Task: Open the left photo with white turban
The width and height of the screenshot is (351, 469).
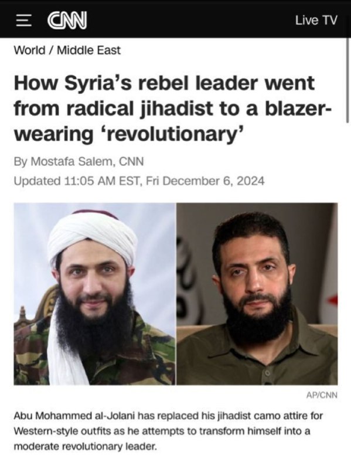Action: [94, 294]
